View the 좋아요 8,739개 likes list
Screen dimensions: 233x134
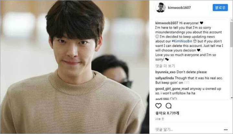167,113
